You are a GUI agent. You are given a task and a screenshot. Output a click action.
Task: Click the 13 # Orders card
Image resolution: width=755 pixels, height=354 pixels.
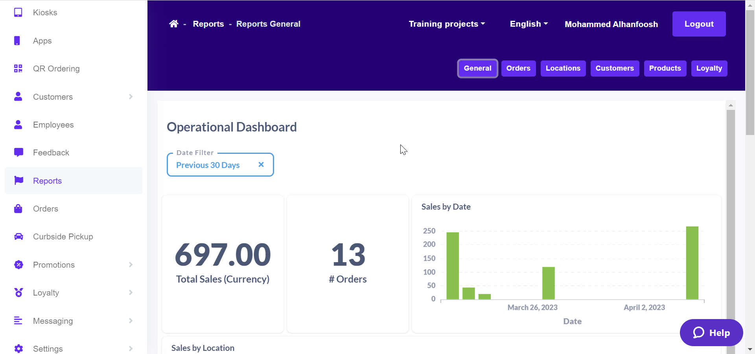(x=348, y=264)
